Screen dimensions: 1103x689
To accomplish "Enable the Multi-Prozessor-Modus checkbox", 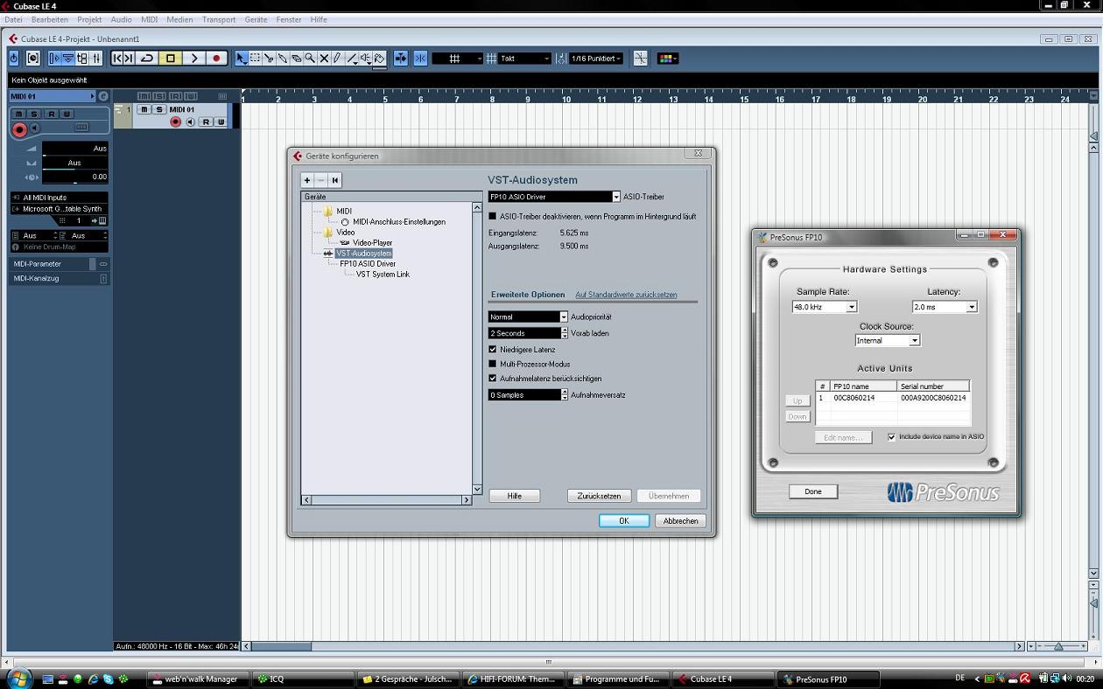I will pyautogui.click(x=492, y=364).
